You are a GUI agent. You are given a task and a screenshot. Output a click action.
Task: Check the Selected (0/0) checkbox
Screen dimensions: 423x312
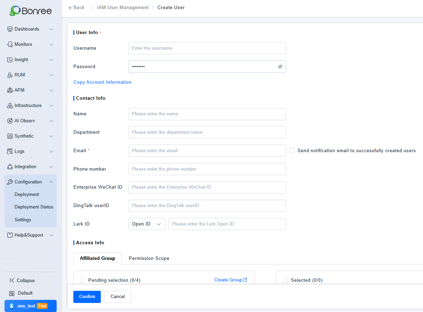[285, 280]
